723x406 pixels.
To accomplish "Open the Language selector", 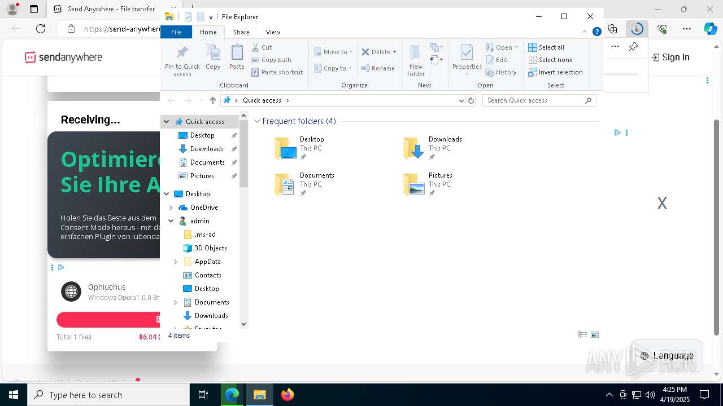I will tap(667, 356).
